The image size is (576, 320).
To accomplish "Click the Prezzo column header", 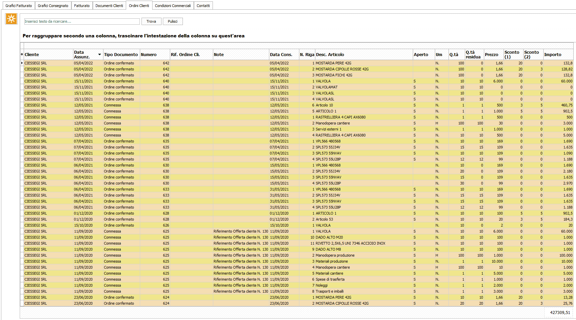I will pos(494,54).
